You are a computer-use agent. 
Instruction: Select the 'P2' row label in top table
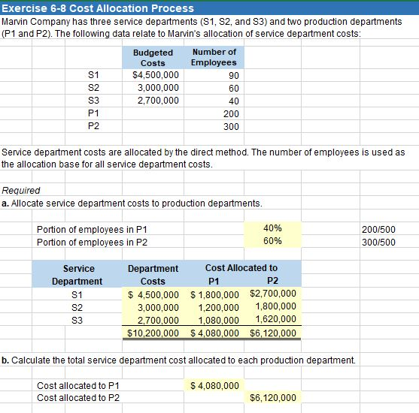[x=93, y=125]
